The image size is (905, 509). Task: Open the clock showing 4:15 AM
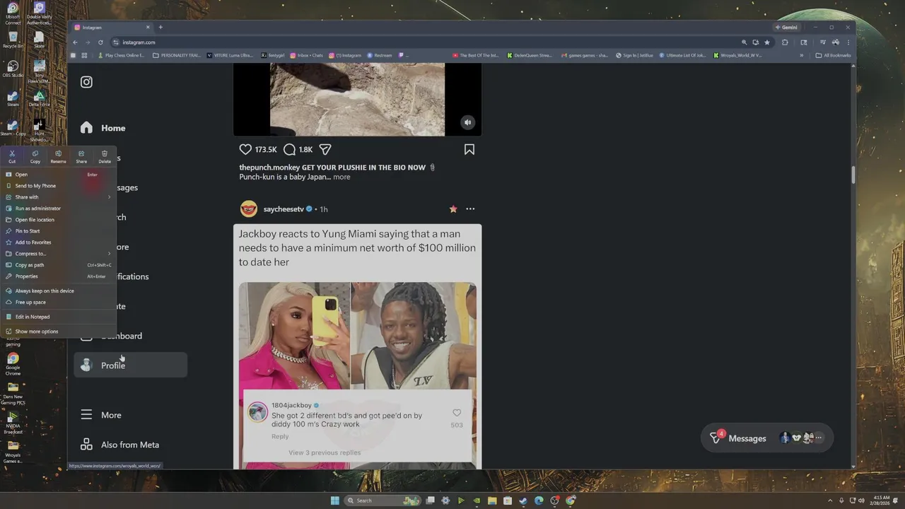click(881, 501)
